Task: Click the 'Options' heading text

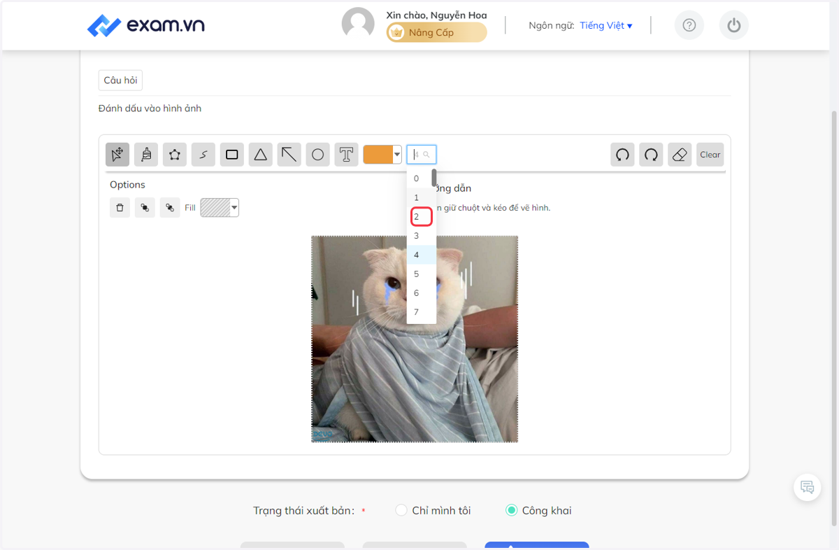Action: click(x=127, y=185)
